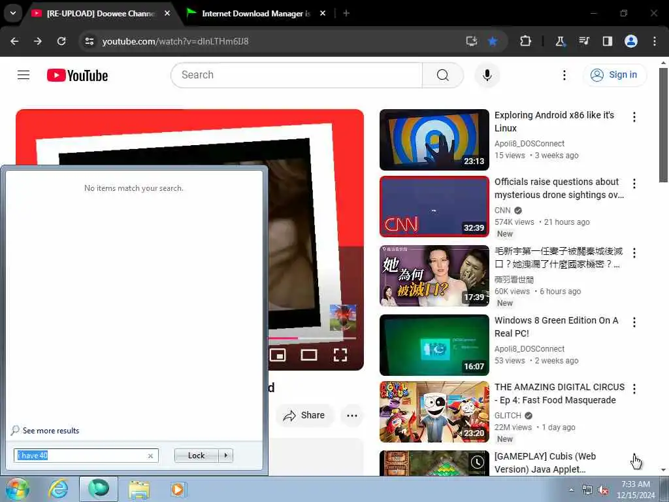Toggle the bookmark star
The height and width of the screenshot is (502, 669).
click(493, 41)
